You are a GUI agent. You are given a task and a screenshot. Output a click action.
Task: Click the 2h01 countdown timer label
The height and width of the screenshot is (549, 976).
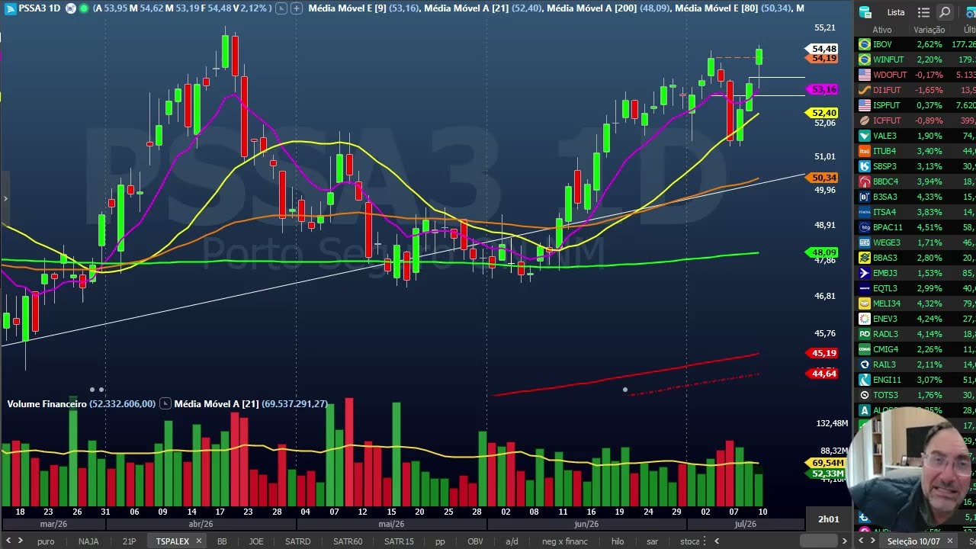click(829, 519)
